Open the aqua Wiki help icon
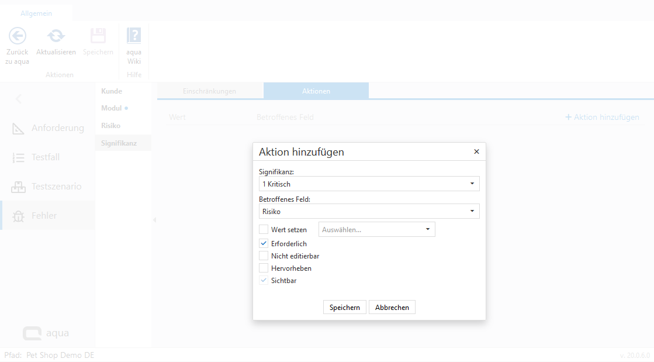 click(134, 36)
